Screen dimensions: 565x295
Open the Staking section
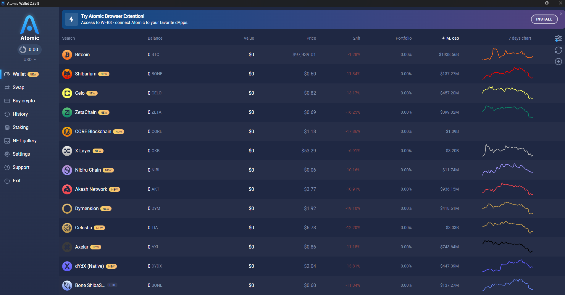[20, 128]
